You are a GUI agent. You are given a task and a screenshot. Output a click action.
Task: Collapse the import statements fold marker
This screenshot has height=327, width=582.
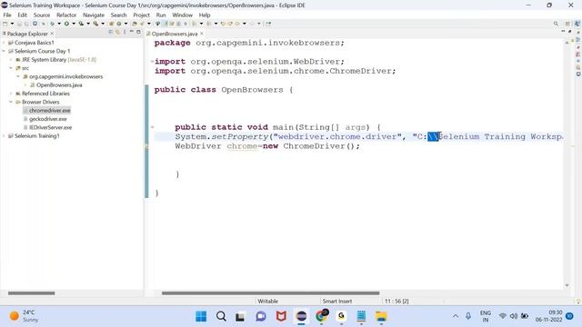click(152, 62)
